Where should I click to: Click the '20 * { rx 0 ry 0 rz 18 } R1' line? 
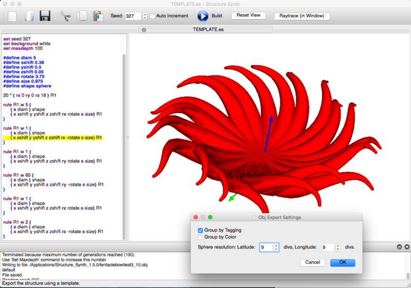(30, 95)
